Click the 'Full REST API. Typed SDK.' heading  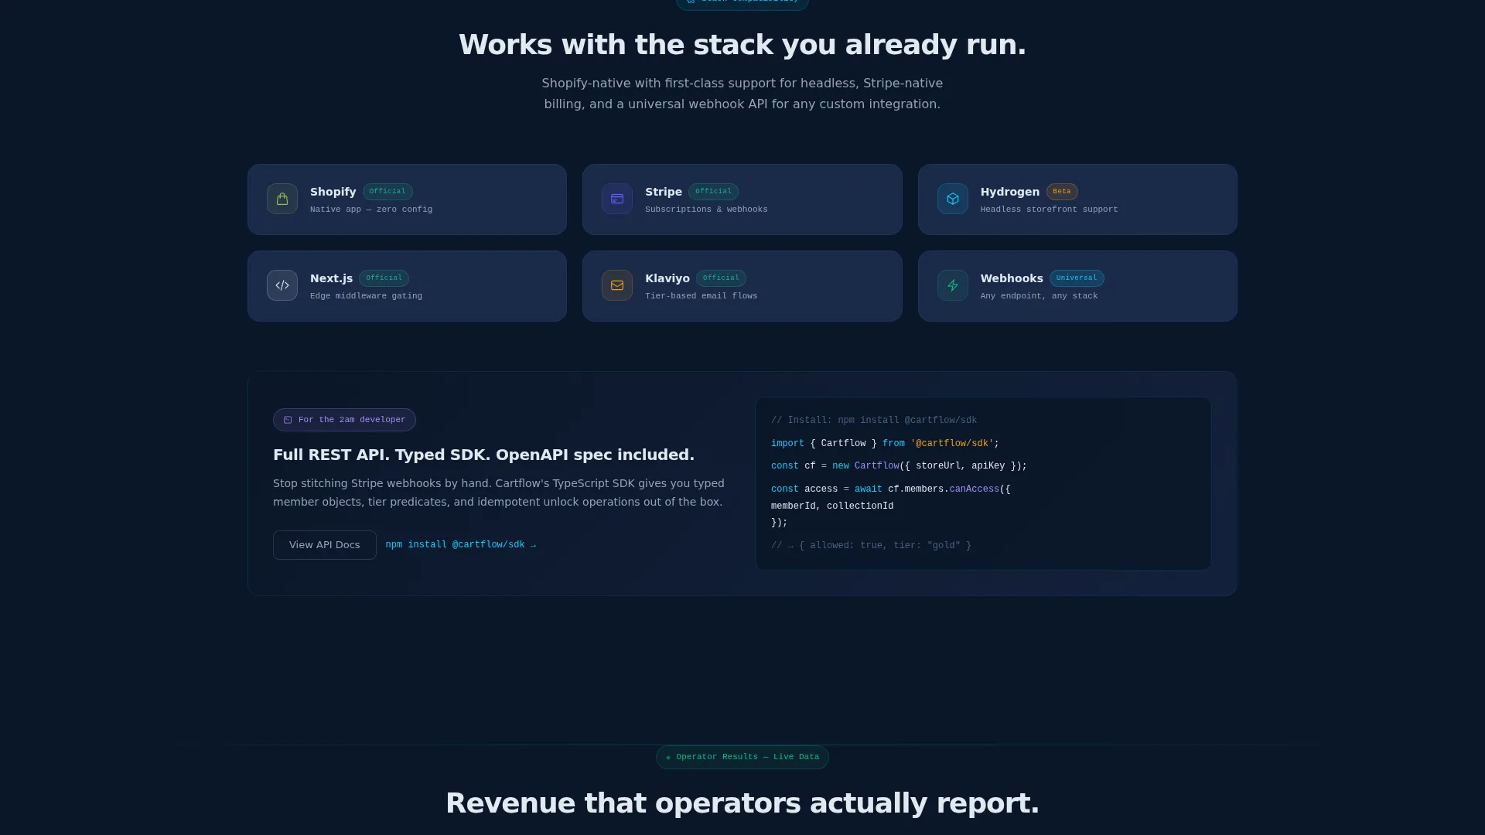(483, 455)
